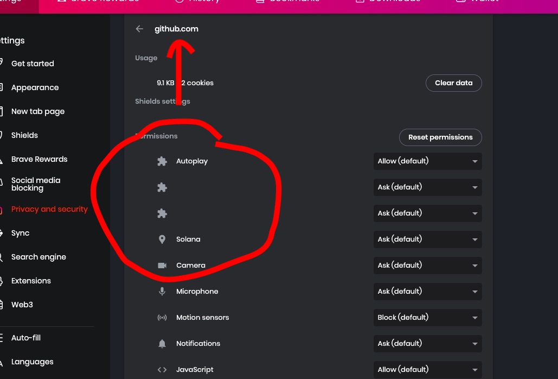Open the dropdown for the second unlabeled puzzle-piece permission
Screen dimensions: 558x379
pyautogui.click(x=428, y=213)
